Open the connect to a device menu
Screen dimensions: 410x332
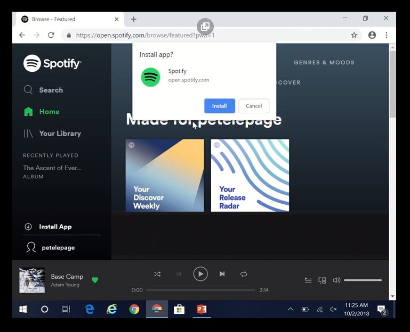pyautogui.click(x=322, y=280)
